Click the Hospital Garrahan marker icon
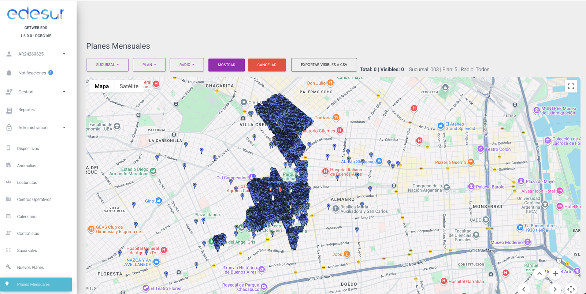This screenshot has width=586, height=294. coord(444,281)
